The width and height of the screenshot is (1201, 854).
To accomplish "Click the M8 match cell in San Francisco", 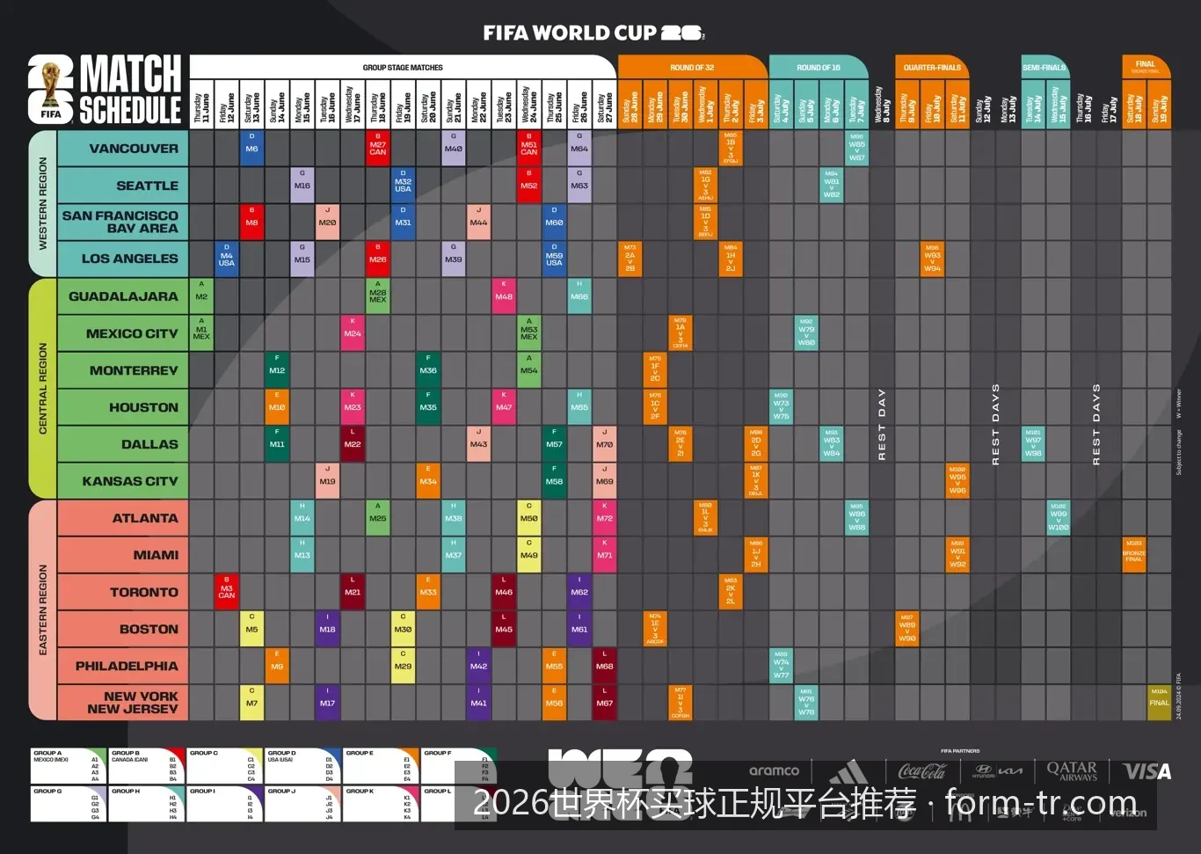I will tap(251, 223).
